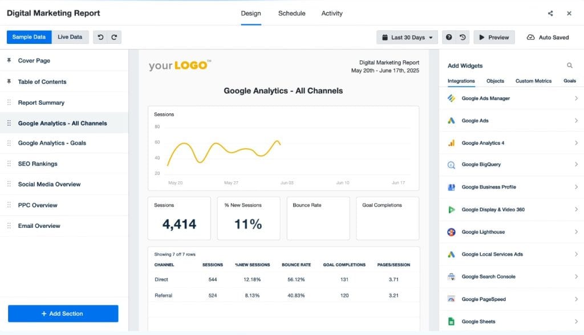Select the Integrations widgets tab

pos(461,81)
